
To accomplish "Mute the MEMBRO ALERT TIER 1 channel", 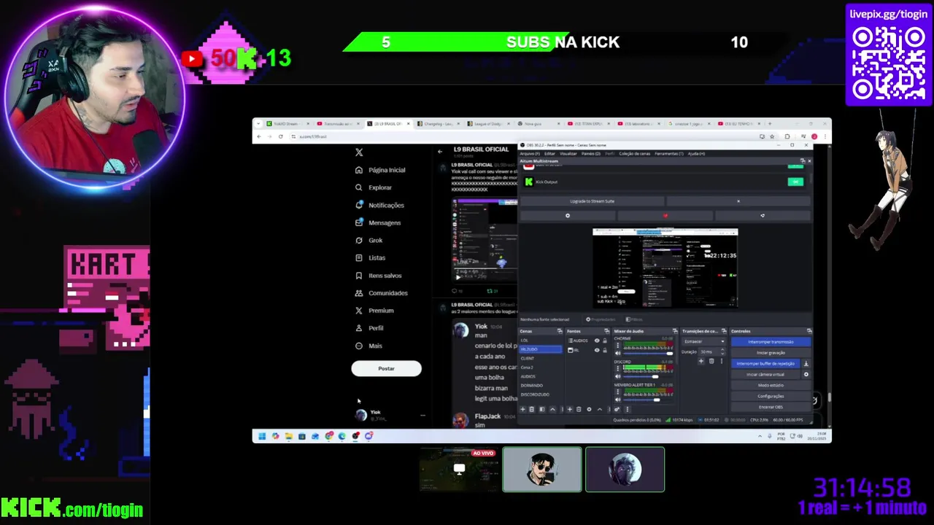I will (x=618, y=400).
